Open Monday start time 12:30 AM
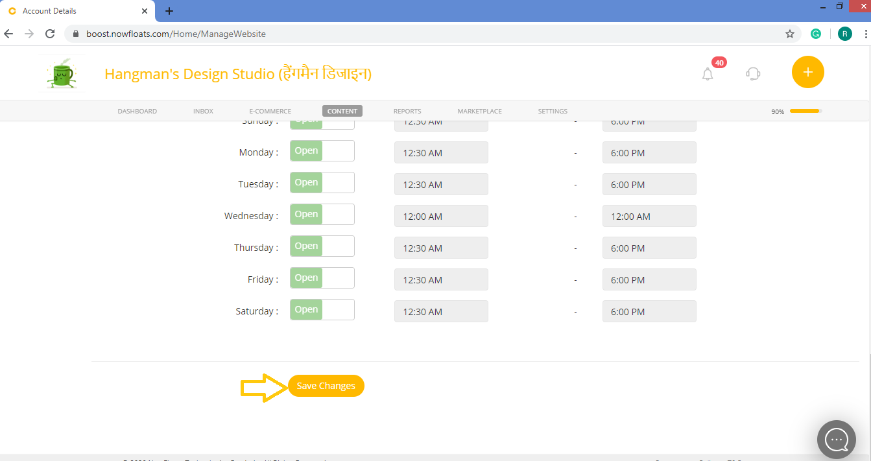 pos(441,153)
